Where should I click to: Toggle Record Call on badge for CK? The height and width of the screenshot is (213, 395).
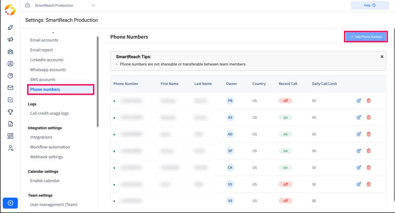click(286, 167)
